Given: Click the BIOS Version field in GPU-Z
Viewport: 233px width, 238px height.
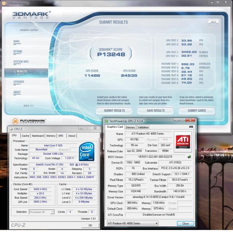Looking at the screenshot, I should 155,156.
